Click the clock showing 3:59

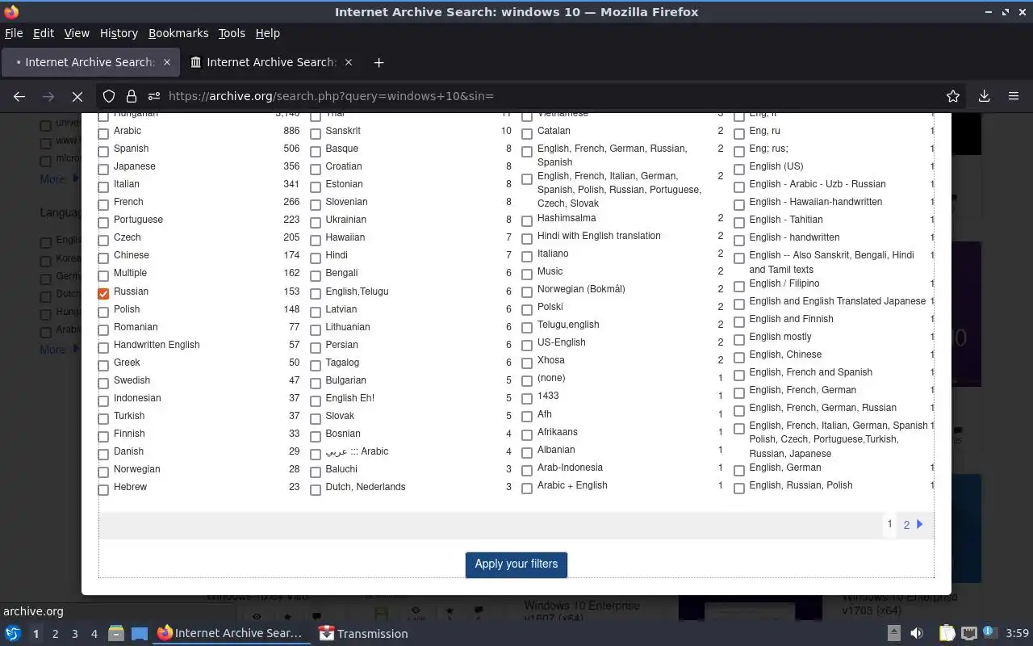(x=1017, y=634)
